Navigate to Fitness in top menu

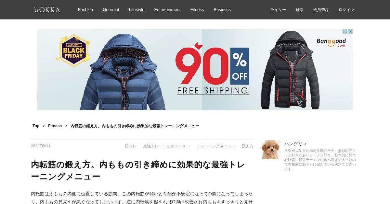tap(197, 10)
